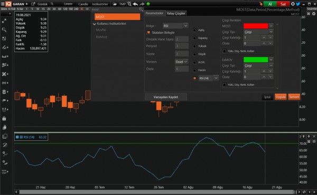The height and width of the screenshot is (195, 317).
Task: Open the Lineer scale menu
Action: pos(68,4)
